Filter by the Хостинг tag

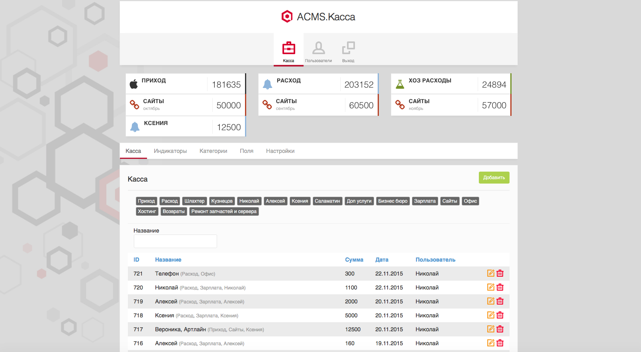(x=147, y=211)
